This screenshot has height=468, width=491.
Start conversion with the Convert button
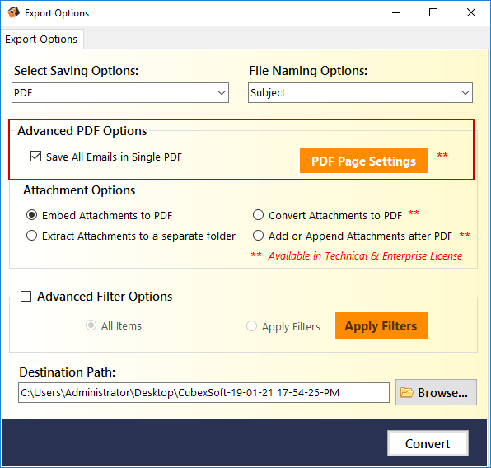pos(428,443)
